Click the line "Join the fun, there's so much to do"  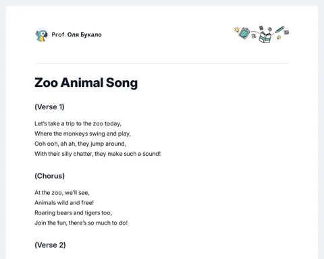click(81, 223)
